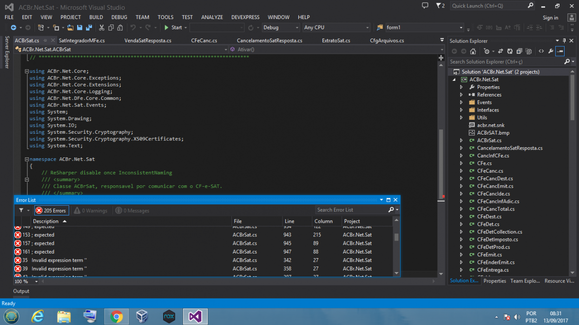Refresh the Solution Explorer
The image size is (579, 325).
510,52
